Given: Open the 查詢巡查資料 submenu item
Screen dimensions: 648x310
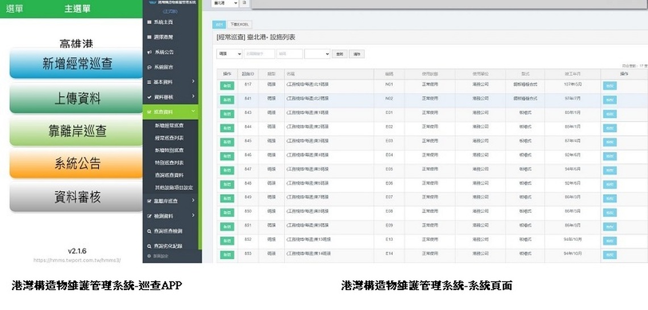Looking at the screenshot, I should point(169,175).
